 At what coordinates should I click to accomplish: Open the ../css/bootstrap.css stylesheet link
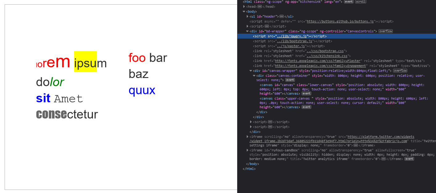325,51
